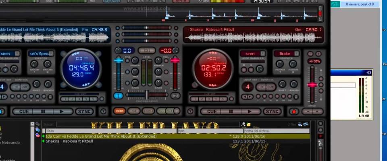Click the pitch bend minus button

(x=308, y=111)
